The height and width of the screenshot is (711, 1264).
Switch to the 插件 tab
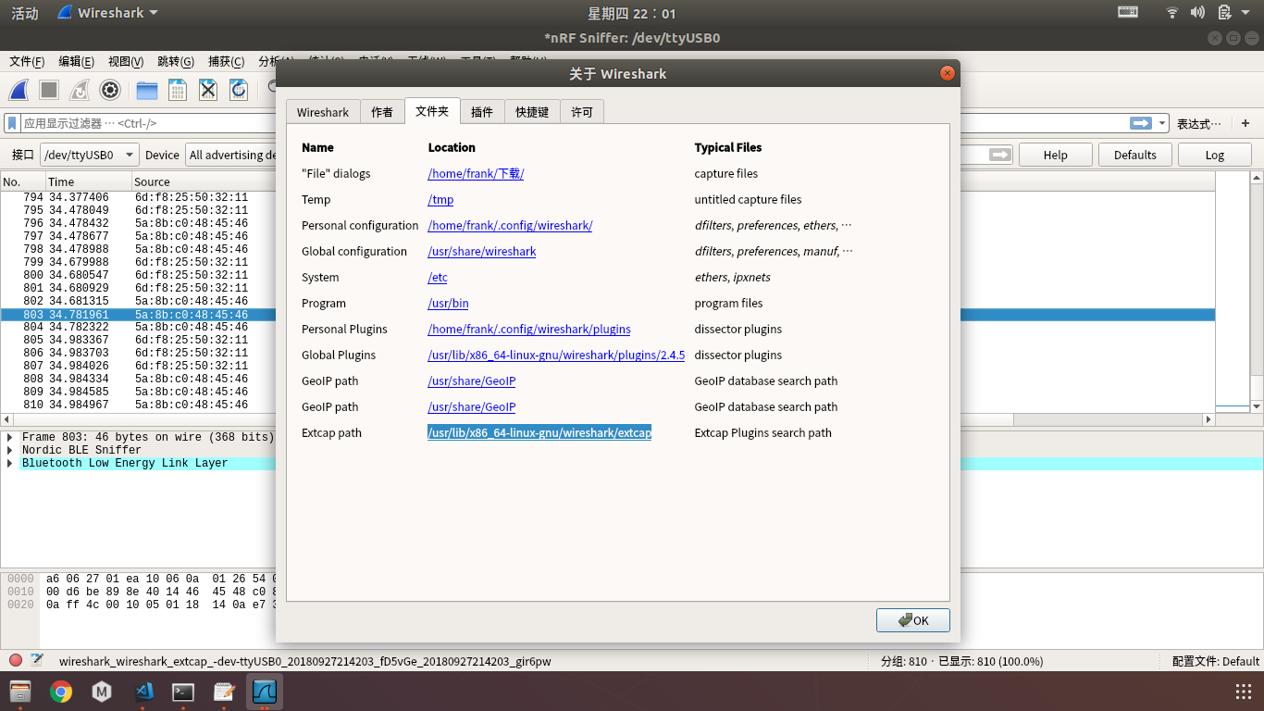[x=482, y=112]
